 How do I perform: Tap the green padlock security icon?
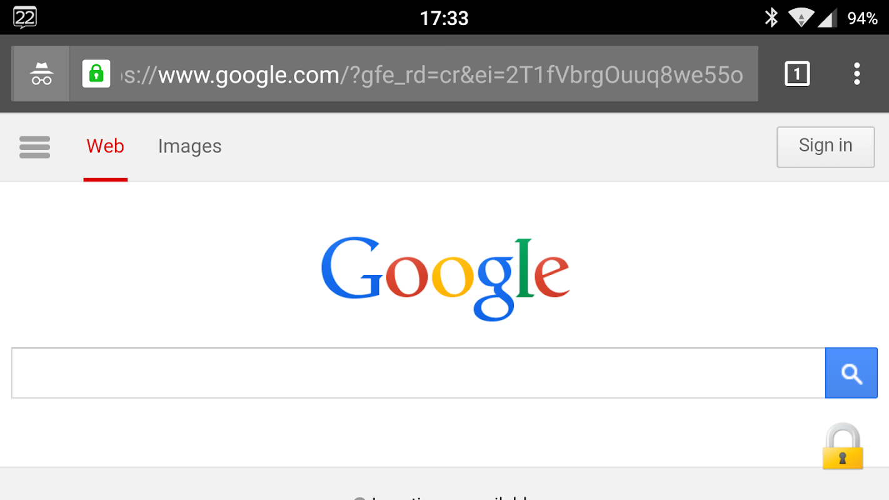96,74
